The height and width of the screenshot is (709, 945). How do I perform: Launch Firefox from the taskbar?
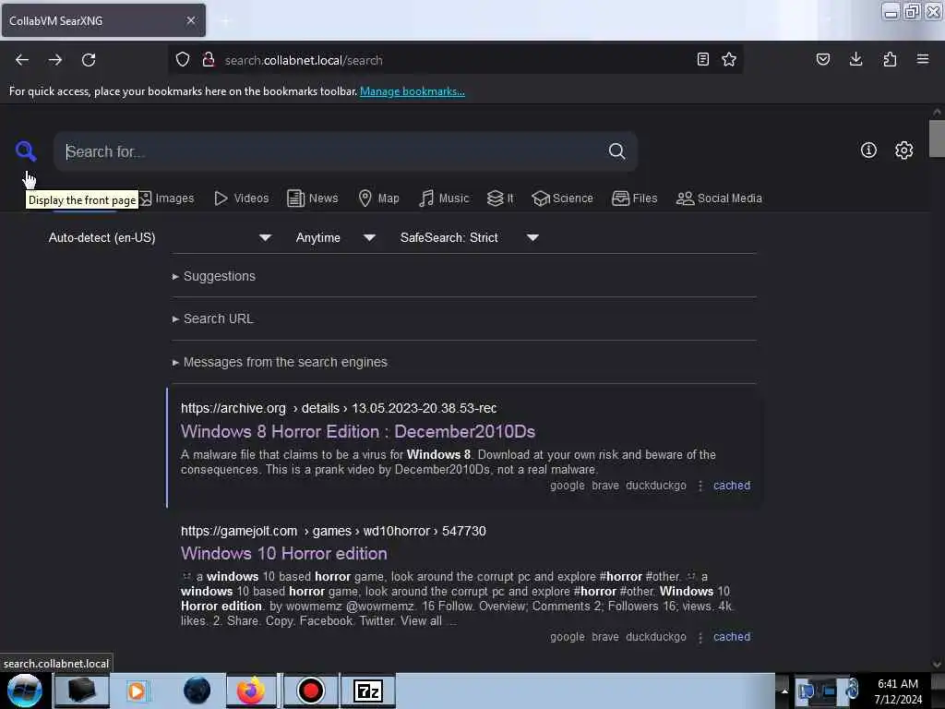[251, 691]
